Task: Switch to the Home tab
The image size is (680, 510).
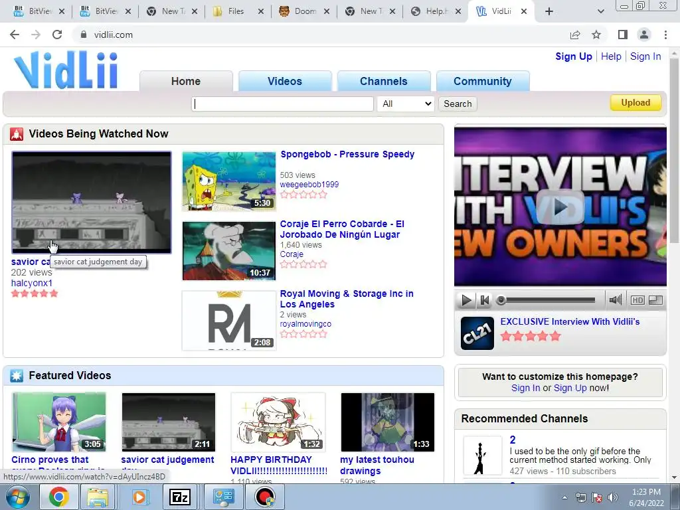Action: [x=186, y=81]
